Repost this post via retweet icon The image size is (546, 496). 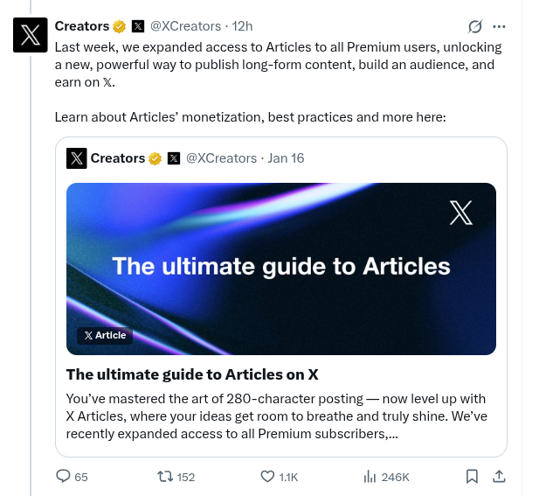pyautogui.click(x=163, y=477)
